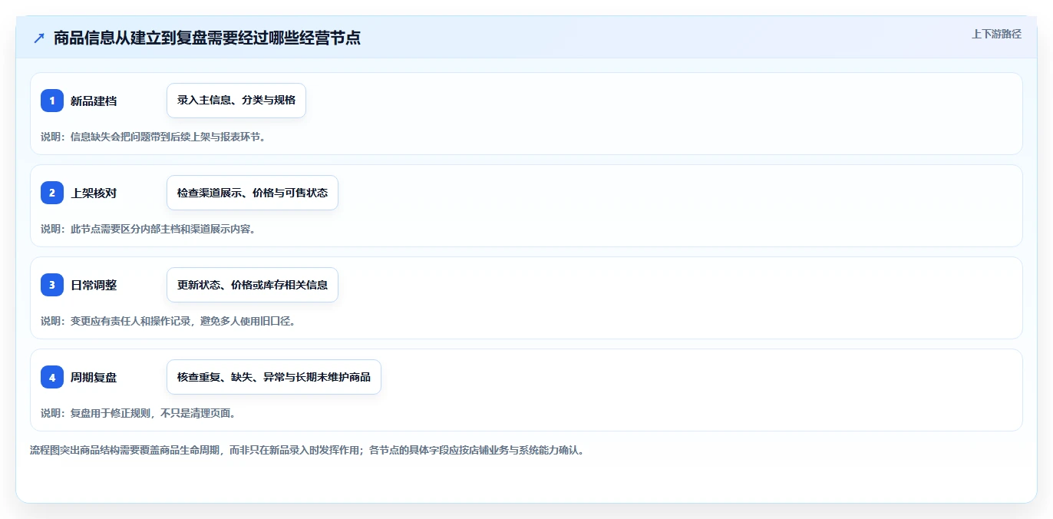This screenshot has height=519, width=1053.
Task: Select the 检查渠道展示、价格与可售状态 chip
Action: [x=253, y=193]
